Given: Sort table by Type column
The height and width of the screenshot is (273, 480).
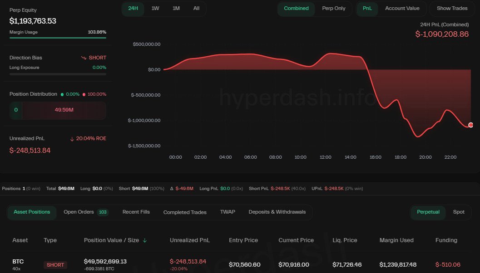Looking at the screenshot, I should (x=50, y=240).
